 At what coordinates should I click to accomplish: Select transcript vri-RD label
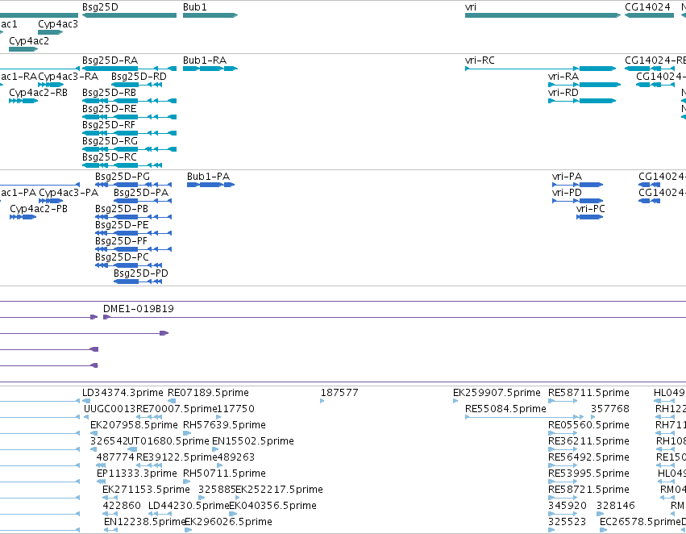point(563,93)
